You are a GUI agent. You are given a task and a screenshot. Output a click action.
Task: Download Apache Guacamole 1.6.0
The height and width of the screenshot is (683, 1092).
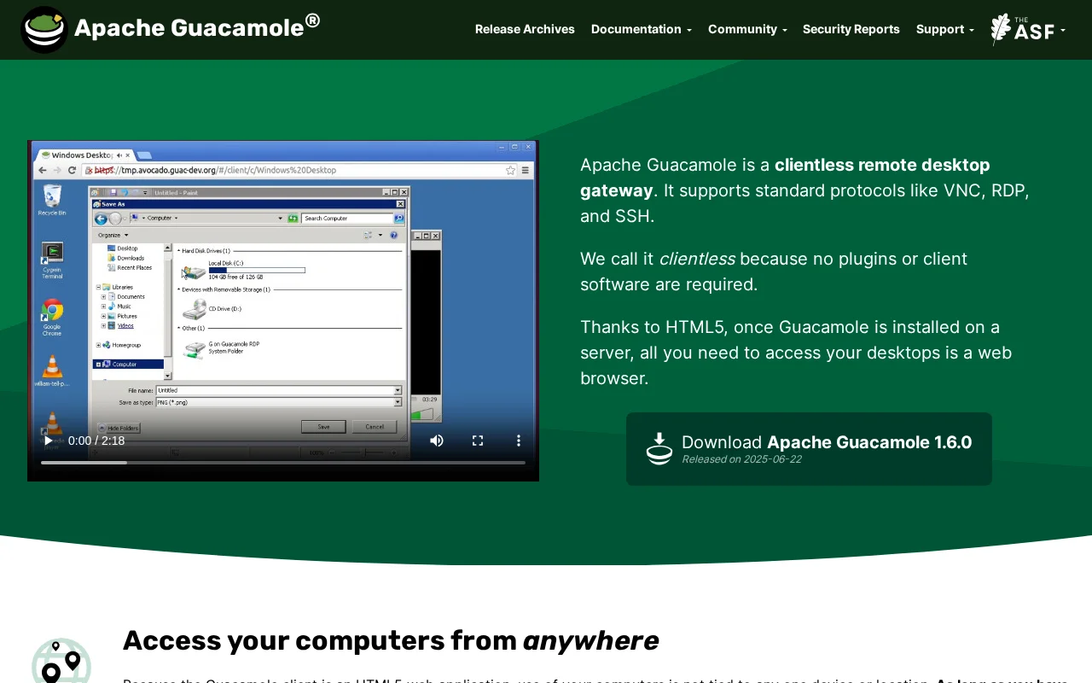click(x=809, y=449)
